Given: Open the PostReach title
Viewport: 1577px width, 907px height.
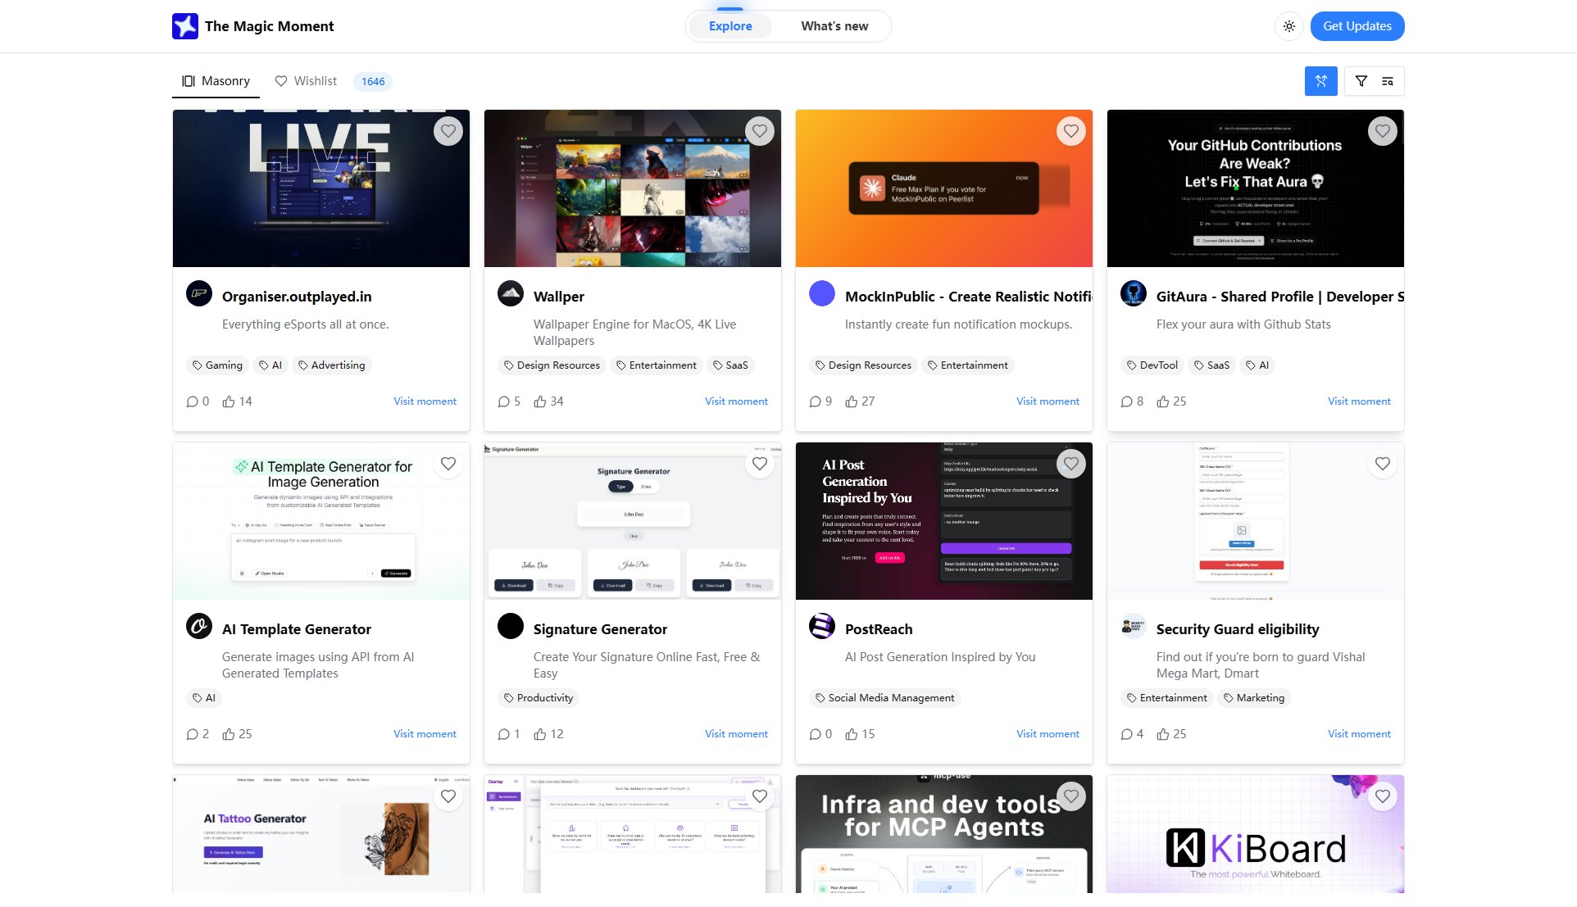Looking at the screenshot, I should pos(879,629).
